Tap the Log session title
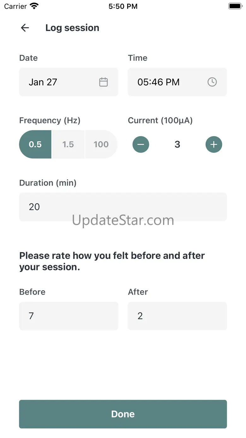This screenshot has height=438, width=246. coord(72,28)
